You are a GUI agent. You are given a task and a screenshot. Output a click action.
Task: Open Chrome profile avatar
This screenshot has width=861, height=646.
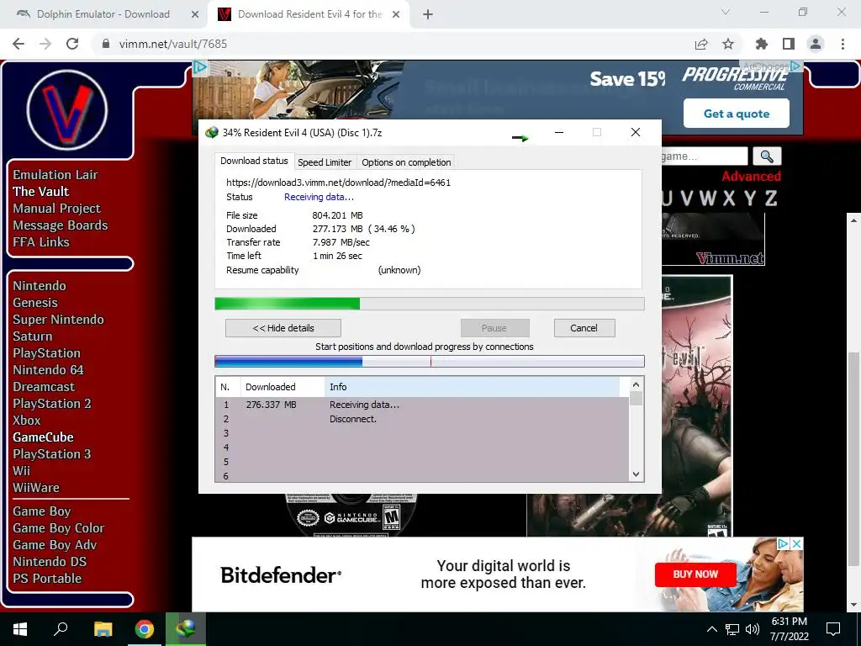[x=816, y=44]
